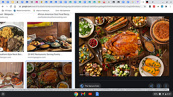Reload the current page

click(x=11, y=6)
